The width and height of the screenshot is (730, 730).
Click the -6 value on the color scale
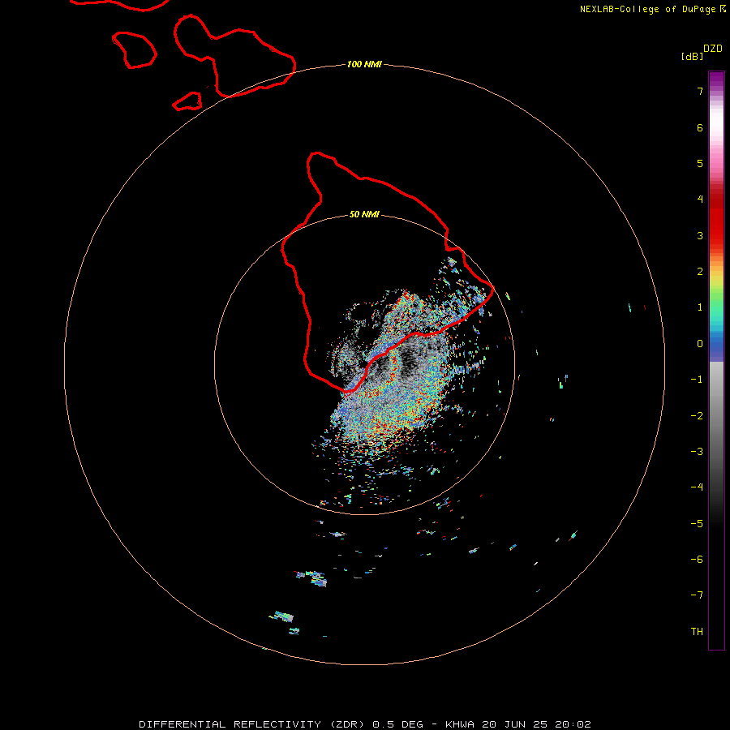click(697, 560)
